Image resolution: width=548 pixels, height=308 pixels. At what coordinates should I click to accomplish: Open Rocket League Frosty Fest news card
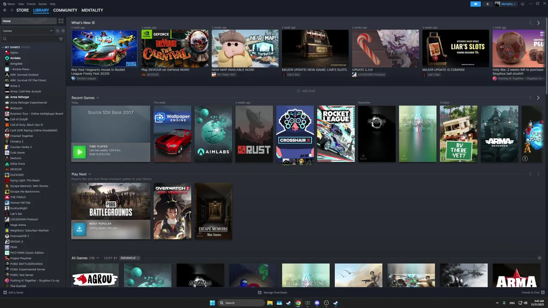[x=104, y=48]
